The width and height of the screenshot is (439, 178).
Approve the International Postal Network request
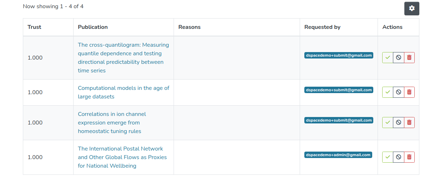tap(388, 157)
